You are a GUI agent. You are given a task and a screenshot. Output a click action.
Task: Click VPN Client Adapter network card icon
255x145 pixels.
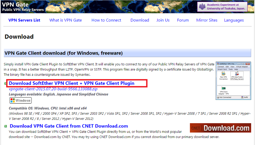(x=223, y=89)
